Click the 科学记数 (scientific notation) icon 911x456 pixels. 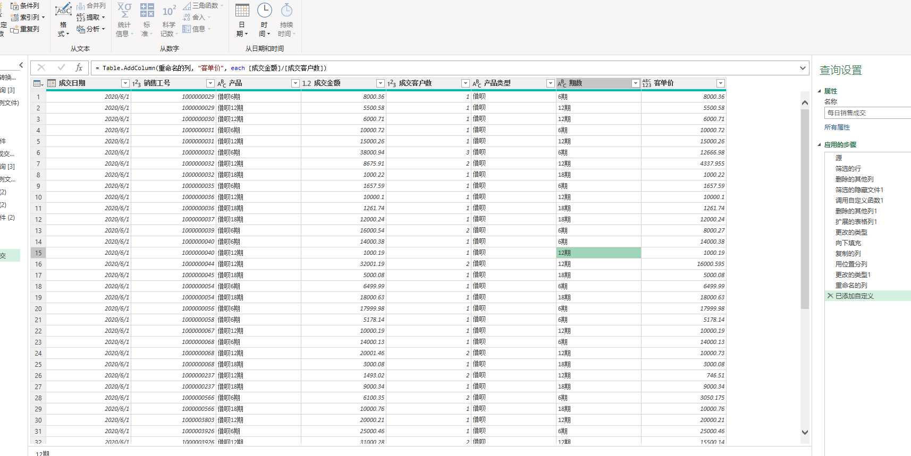pyautogui.click(x=169, y=11)
